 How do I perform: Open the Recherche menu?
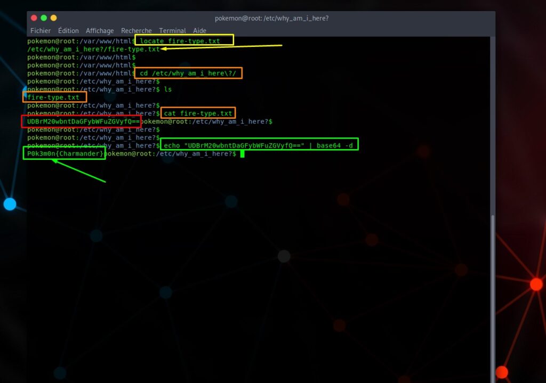(136, 31)
